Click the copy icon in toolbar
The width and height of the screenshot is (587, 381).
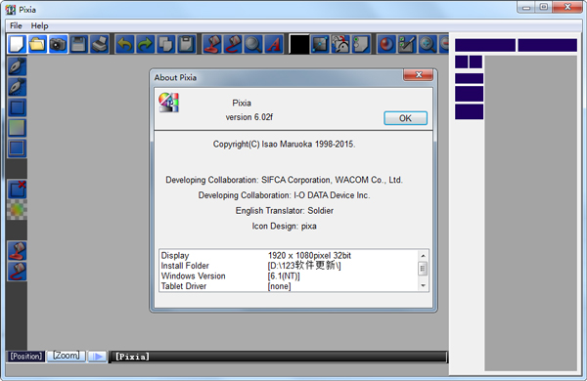(x=165, y=44)
